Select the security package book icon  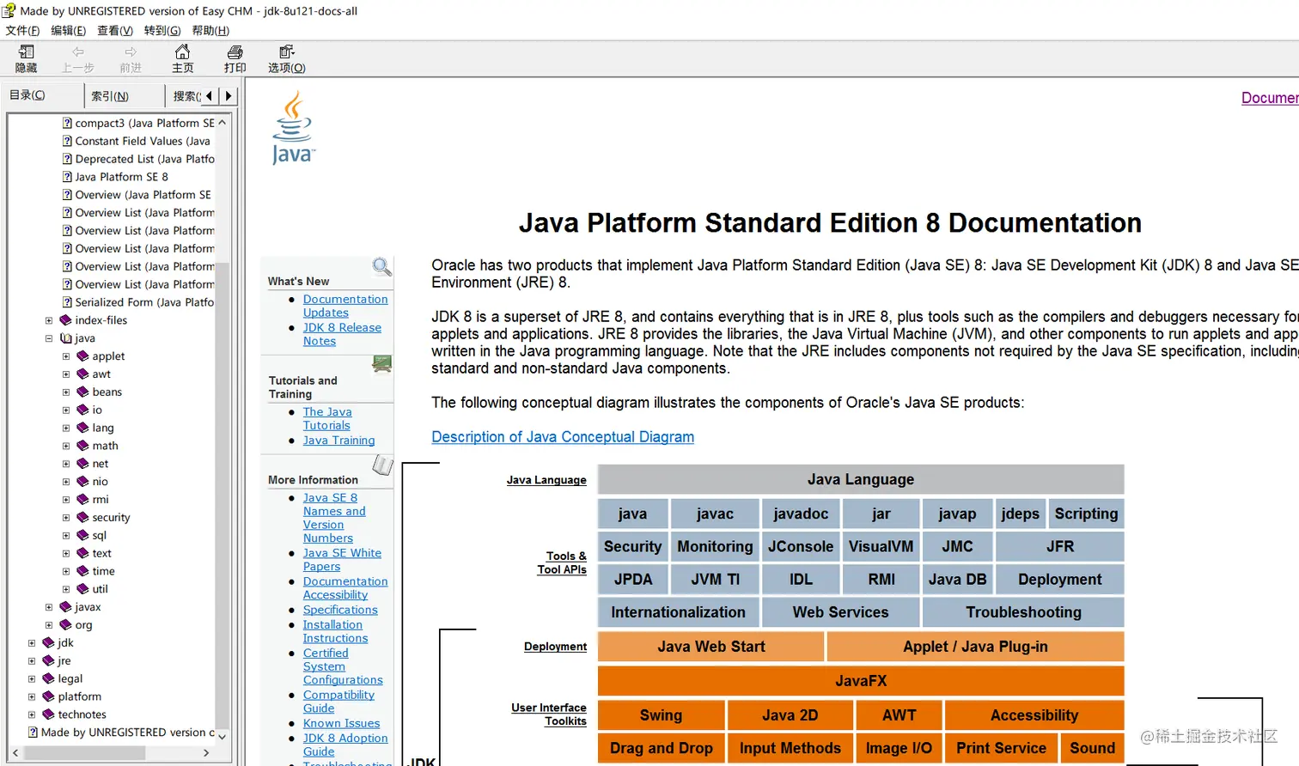click(82, 517)
